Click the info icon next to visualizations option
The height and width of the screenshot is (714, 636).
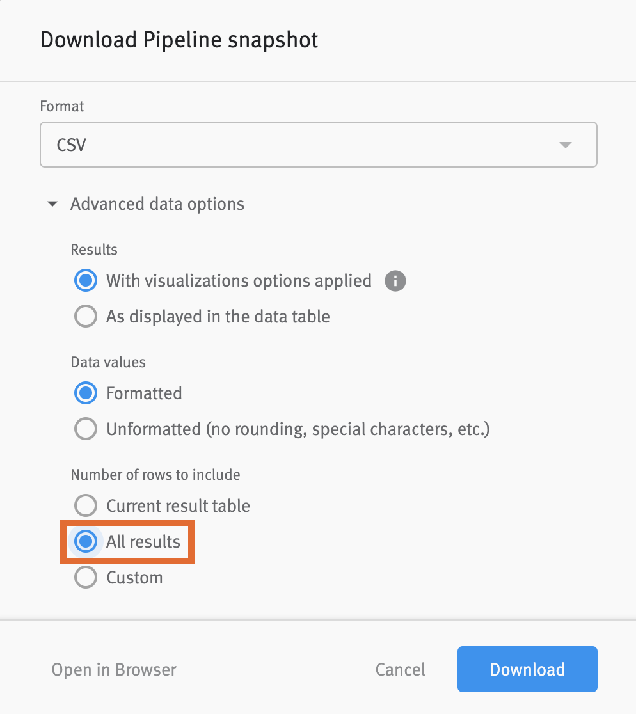click(x=395, y=281)
